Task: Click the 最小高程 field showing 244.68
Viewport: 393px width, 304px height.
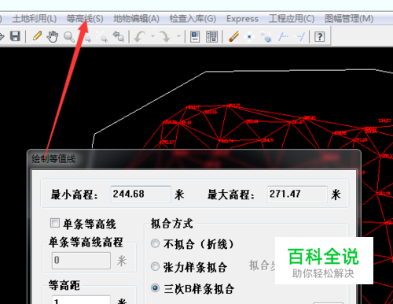Action: [141, 195]
